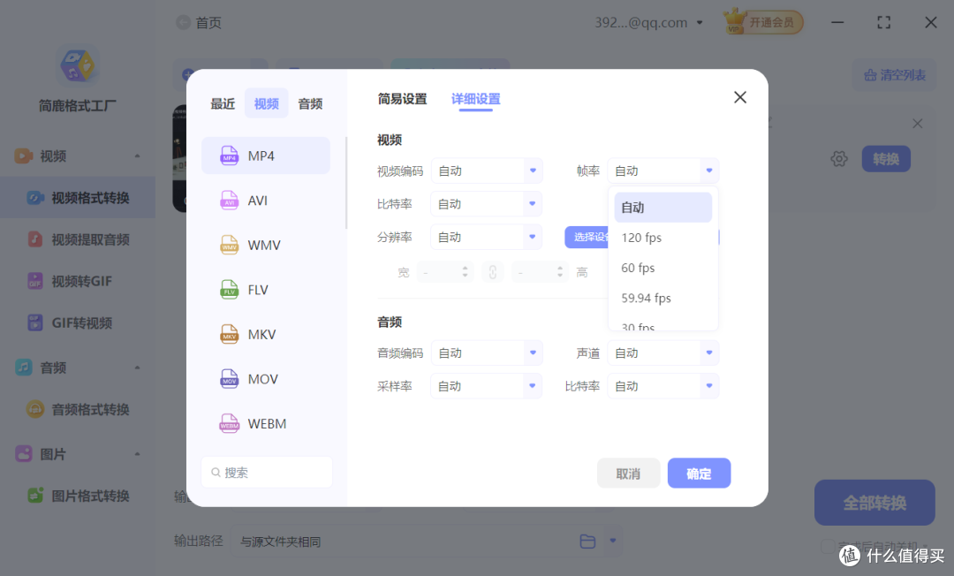Screen dimensions: 954x576
Task: Click the 全部转换 button
Action: pos(874,503)
